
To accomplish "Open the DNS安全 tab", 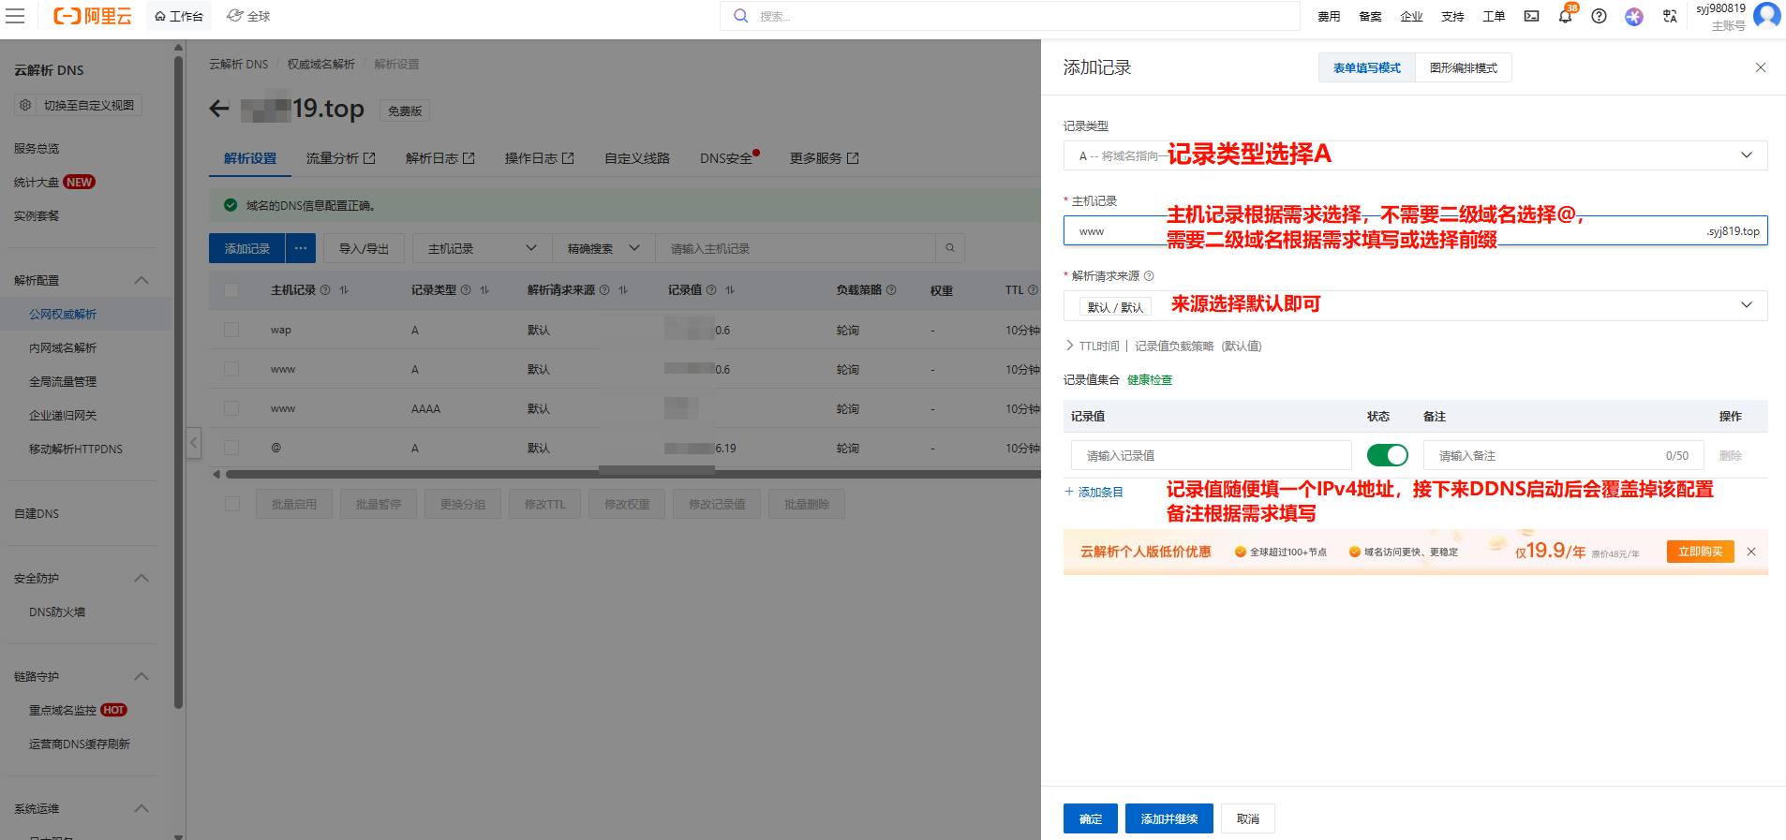I will click(x=726, y=158).
